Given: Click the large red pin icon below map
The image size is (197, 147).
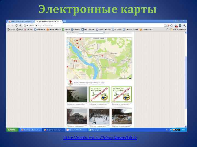Looking at the screenshot, I should coord(70,82).
